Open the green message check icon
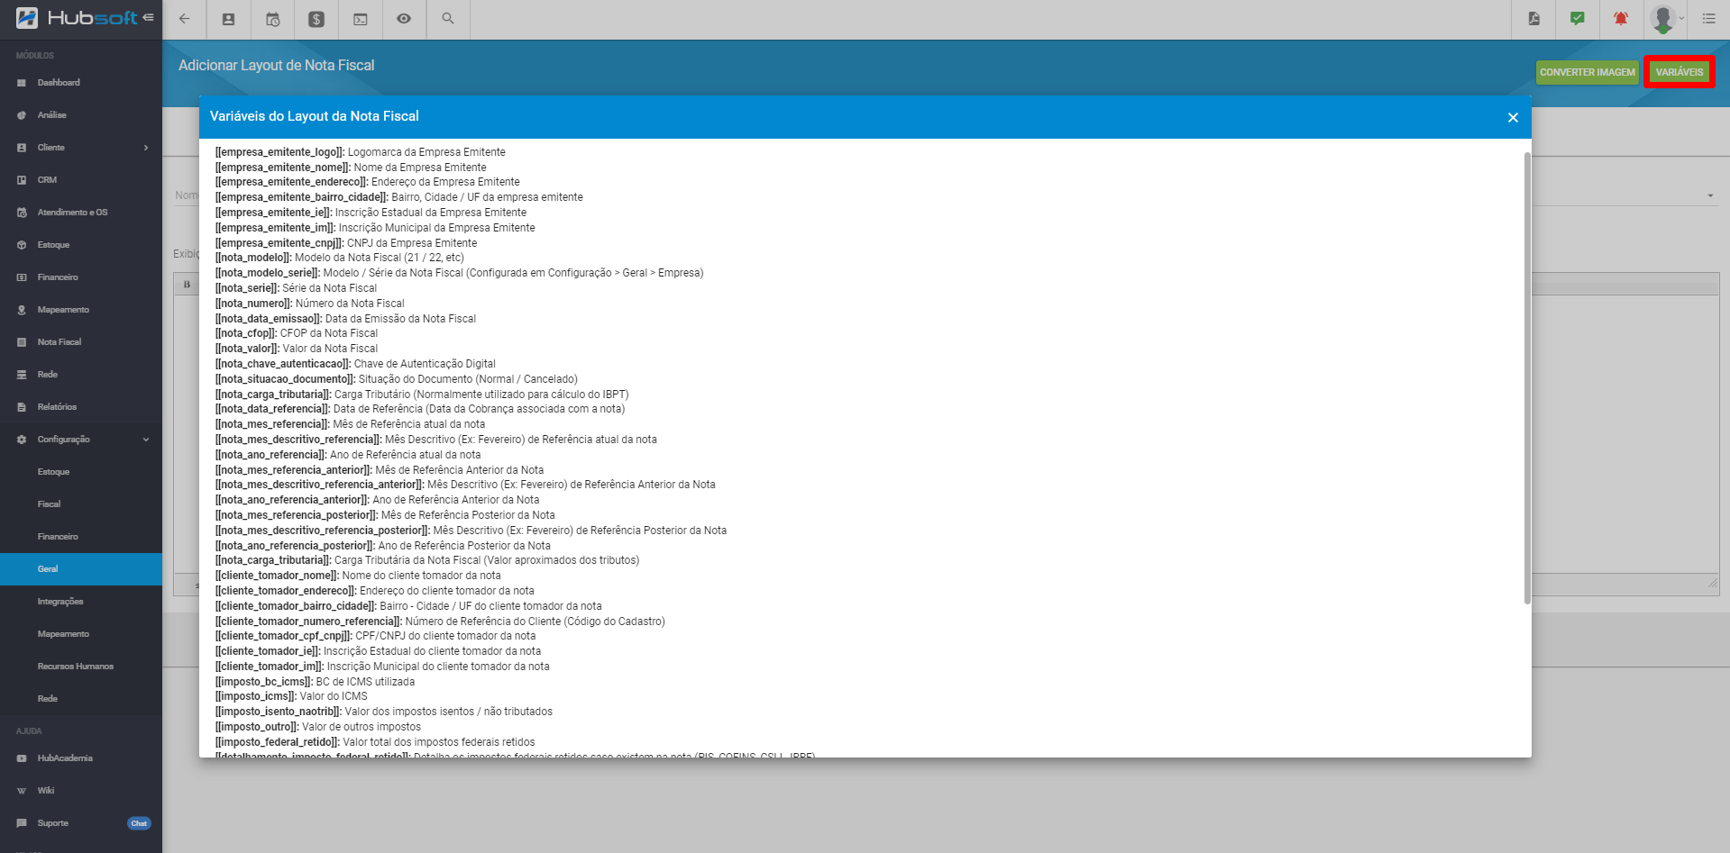Screen dimensions: 1730x853 (x=1577, y=19)
